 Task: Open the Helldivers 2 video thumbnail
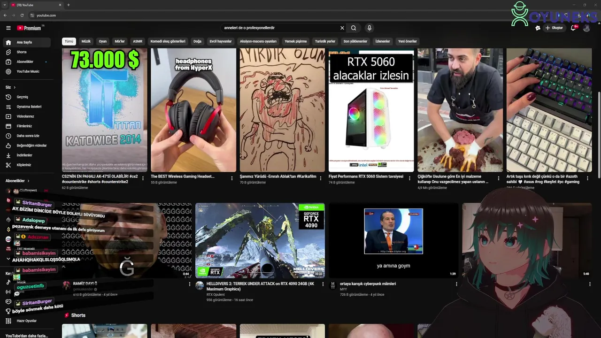(260, 240)
